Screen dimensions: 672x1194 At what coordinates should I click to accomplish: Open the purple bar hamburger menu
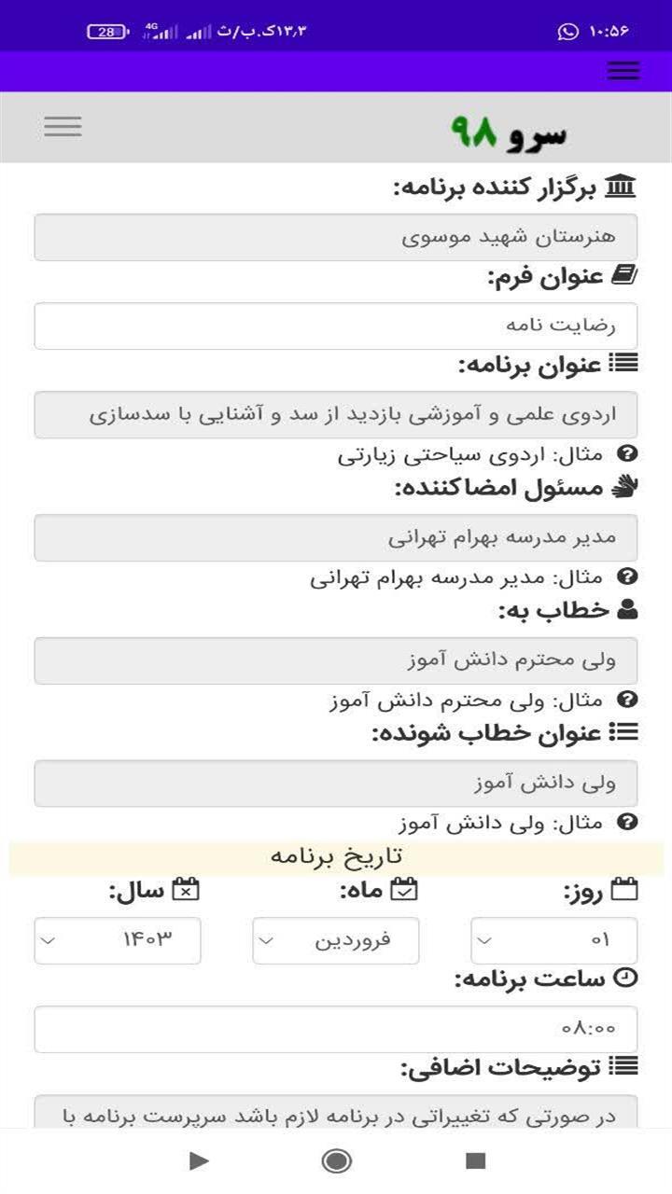tap(623, 71)
